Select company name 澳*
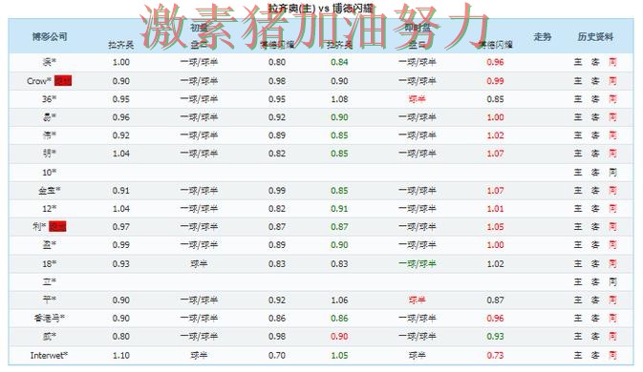Viewport: 643px width, 372px height. (50, 62)
